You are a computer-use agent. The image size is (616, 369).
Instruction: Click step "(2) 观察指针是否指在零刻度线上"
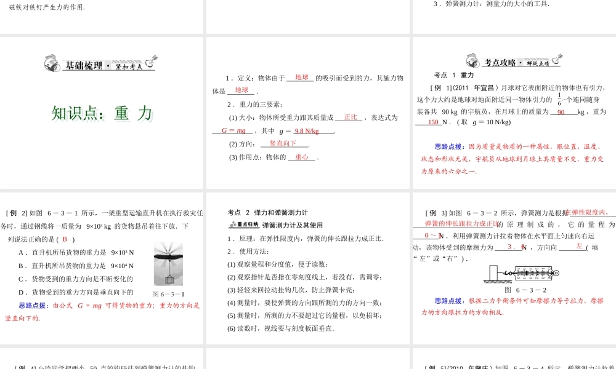305,277
